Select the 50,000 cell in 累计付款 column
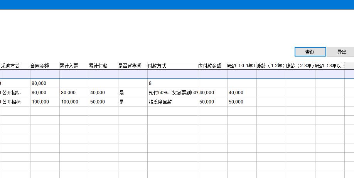This screenshot has height=178, width=354. [98, 102]
